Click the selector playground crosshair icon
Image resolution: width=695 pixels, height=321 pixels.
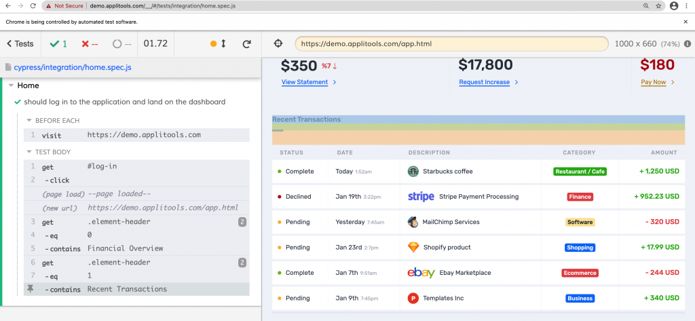pos(278,44)
